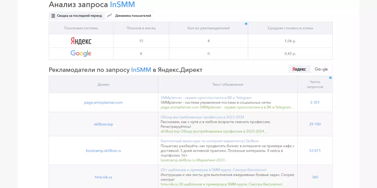This screenshot has width=377, height=188.
Task: Click the 2 351 requests count link
Action: click(x=315, y=102)
